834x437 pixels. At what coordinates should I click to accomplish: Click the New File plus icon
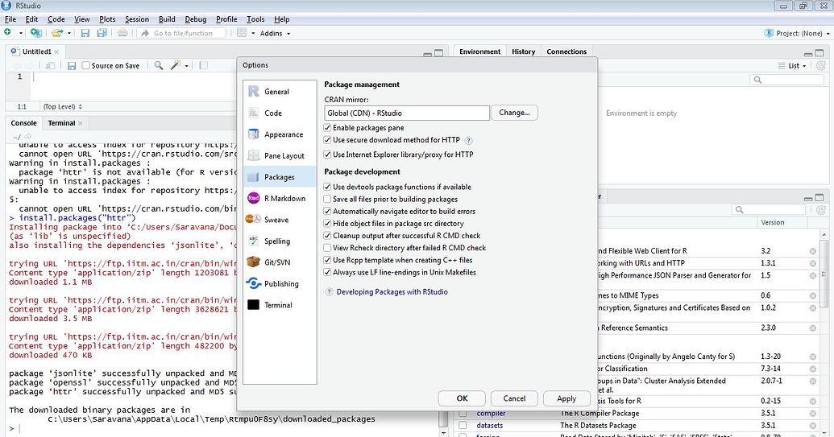8,33
